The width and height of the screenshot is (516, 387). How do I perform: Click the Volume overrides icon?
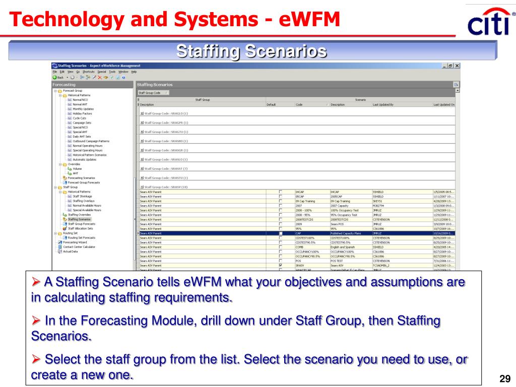pos(70,169)
